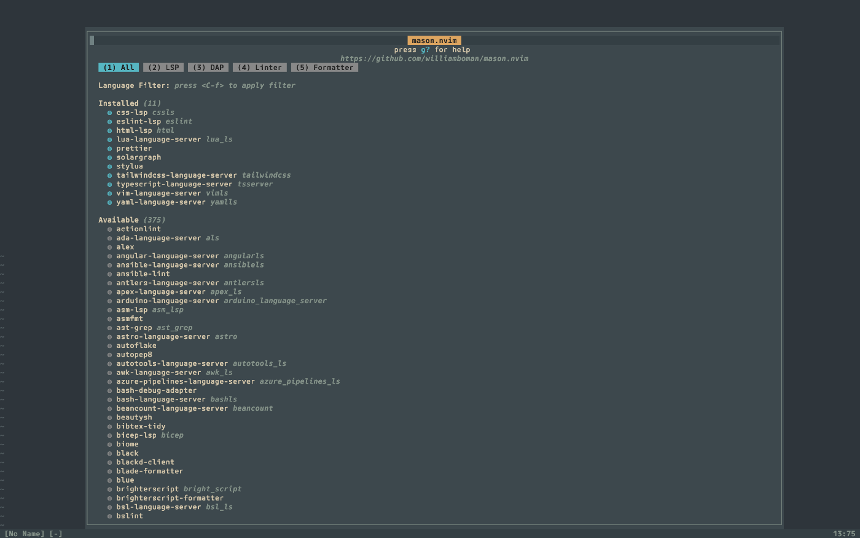This screenshot has width=860, height=538.
Task: Click the bullet icon next to ada-language-server
Action: pyautogui.click(x=110, y=238)
